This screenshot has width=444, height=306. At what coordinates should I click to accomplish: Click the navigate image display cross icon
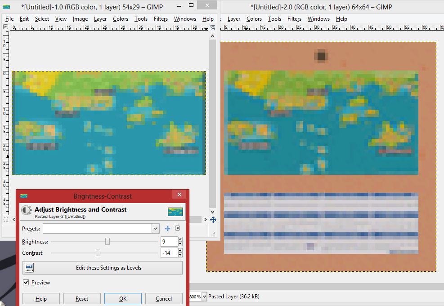213,220
